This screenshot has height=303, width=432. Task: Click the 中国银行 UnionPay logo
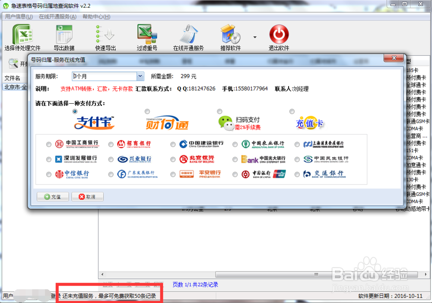tap(264, 174)
